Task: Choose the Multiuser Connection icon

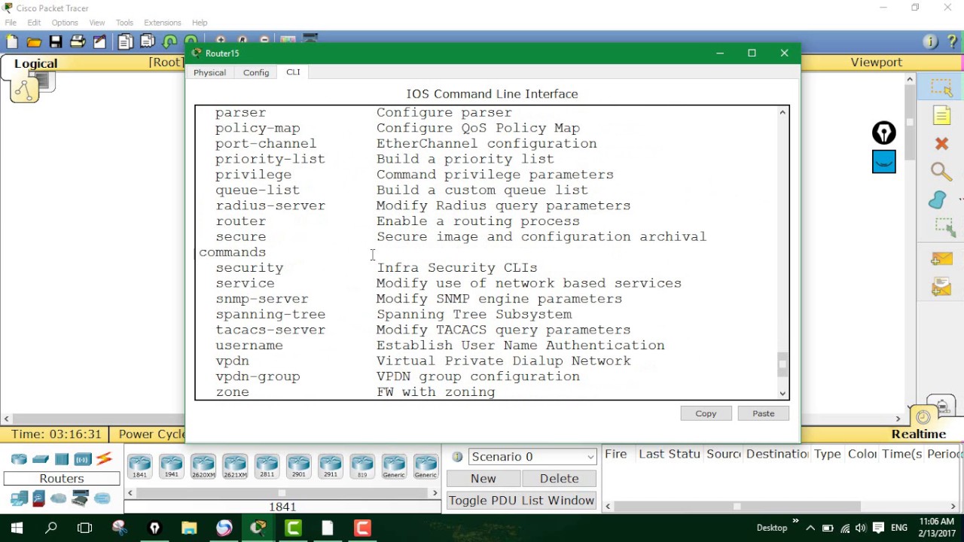Action: coord(102,498)
